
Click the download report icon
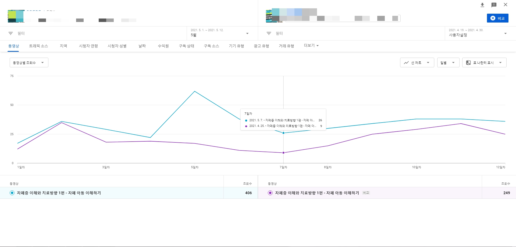tap(482, 5)
